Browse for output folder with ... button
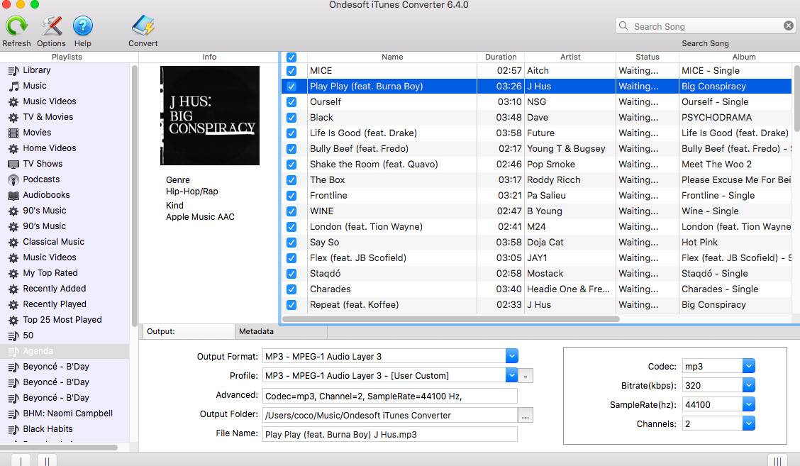The height and width of the screenshot is (466, 800). (x=525, y=416)
